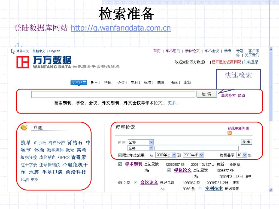Screen dimensions: 279x209
Task: Open the 专利技术 database link
Action: pos(214,188)
